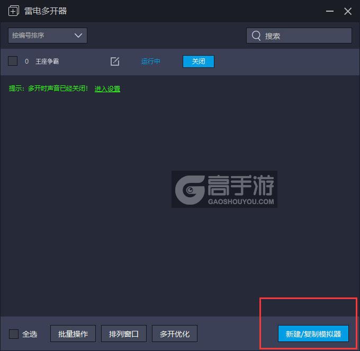Click the 高手游 watermark logo
The height and width of the screenshot is (351, 360).
tap(224, 189)
